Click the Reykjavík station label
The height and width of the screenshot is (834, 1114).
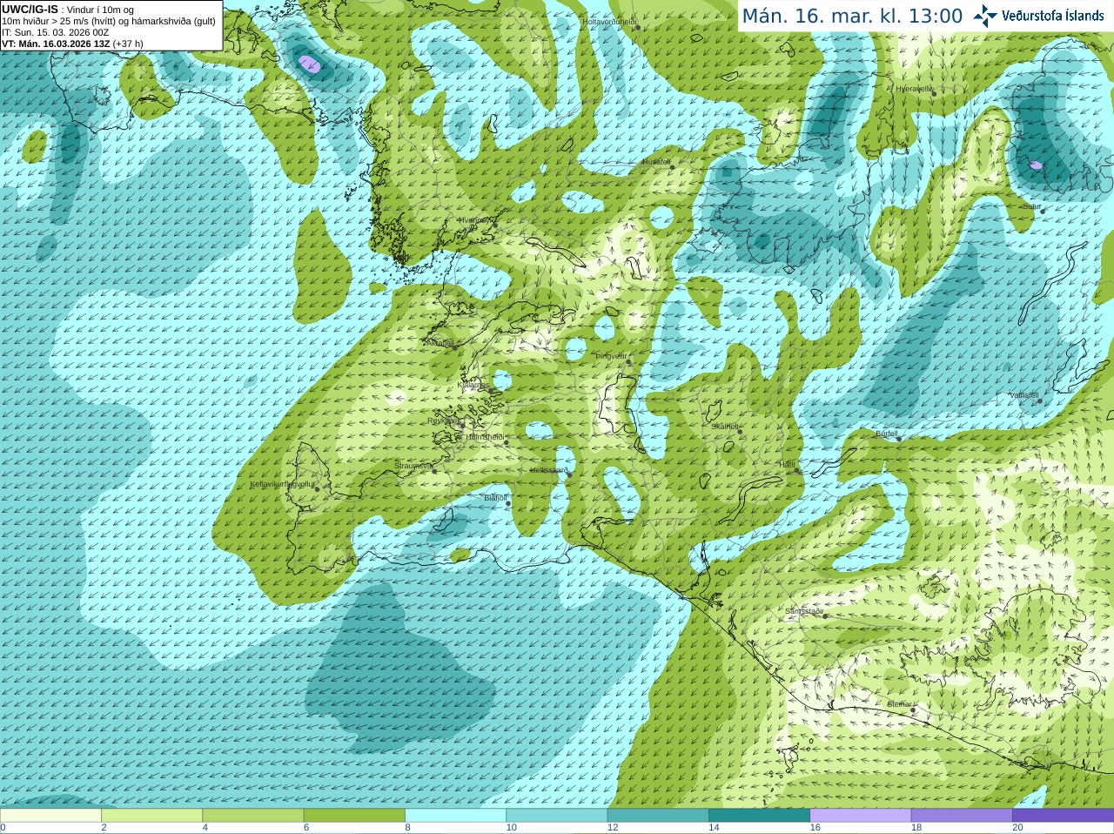point(443,420)
